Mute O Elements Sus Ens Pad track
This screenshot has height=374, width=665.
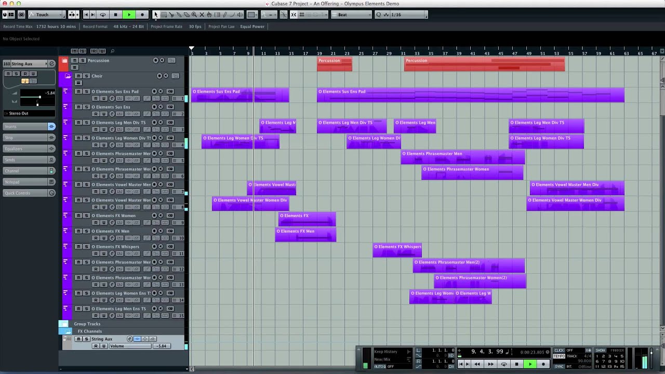coord(78,91)
